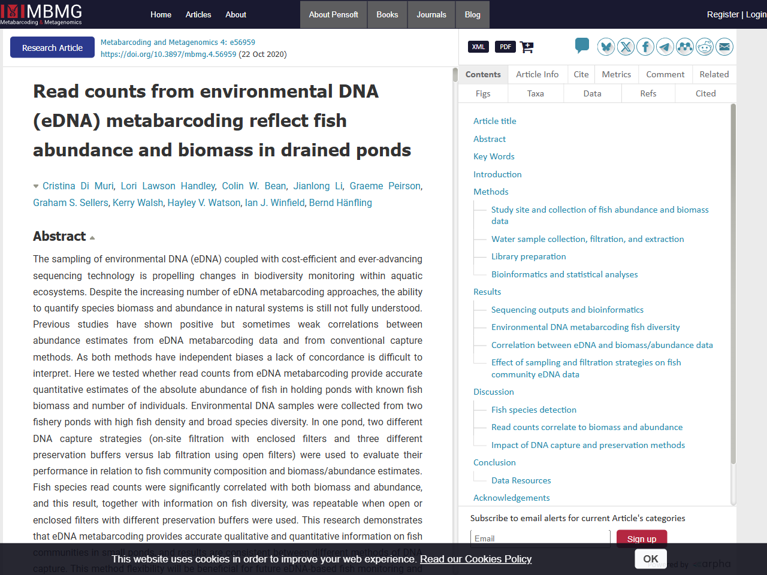Share article on Reddit
The height and width of the screenshot is (575, 767).
pos(705,47)
